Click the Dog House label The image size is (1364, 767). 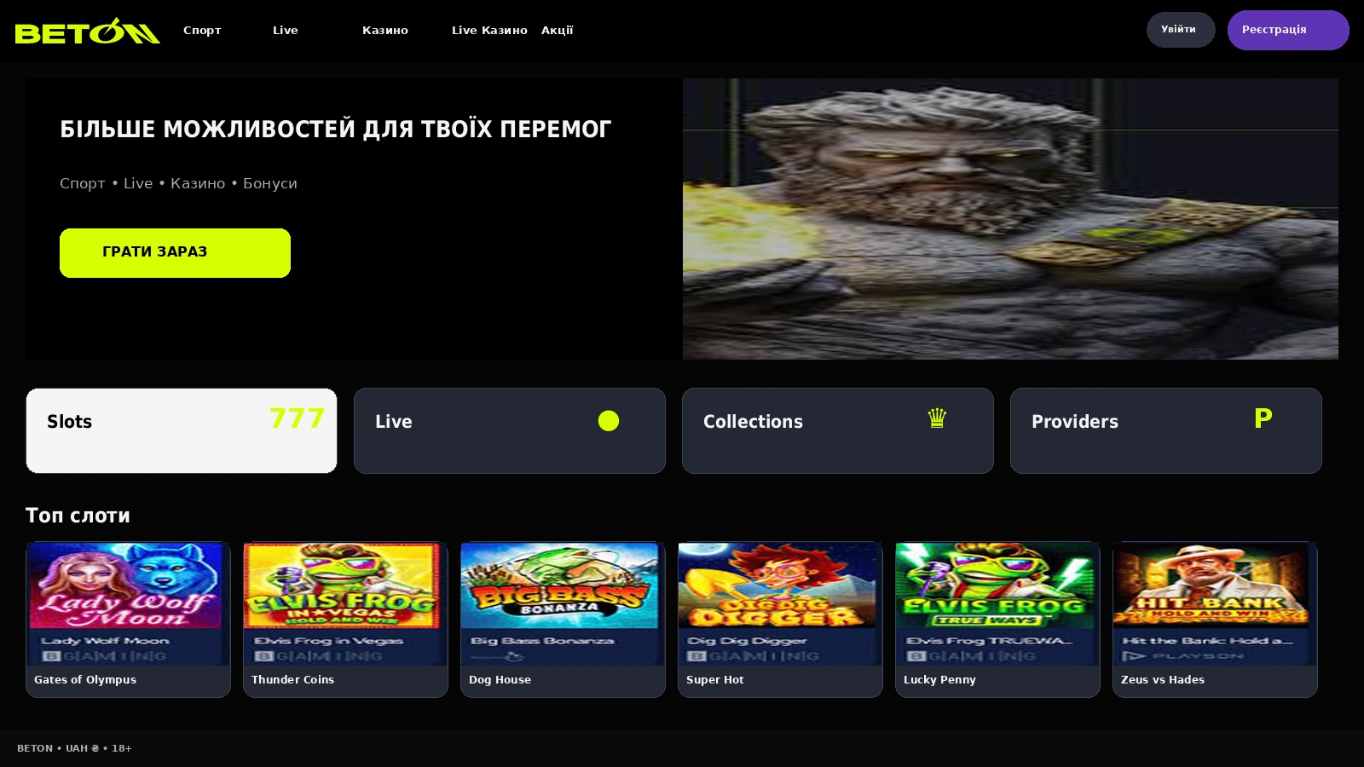(500, 680)
